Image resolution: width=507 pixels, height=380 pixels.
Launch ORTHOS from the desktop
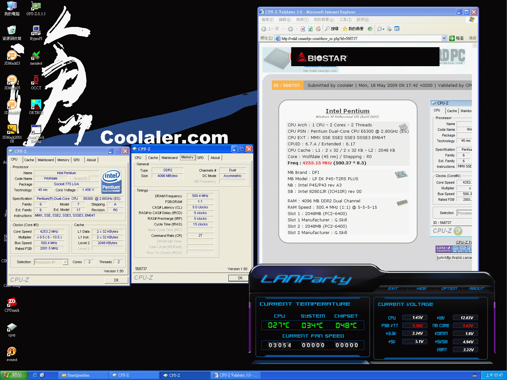pyautogui.click(x=36, y=107)
